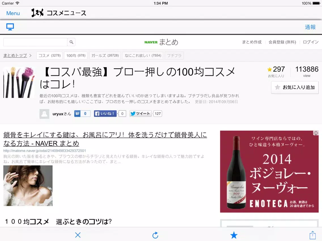Open まとめ作成 link

(252, 42)
